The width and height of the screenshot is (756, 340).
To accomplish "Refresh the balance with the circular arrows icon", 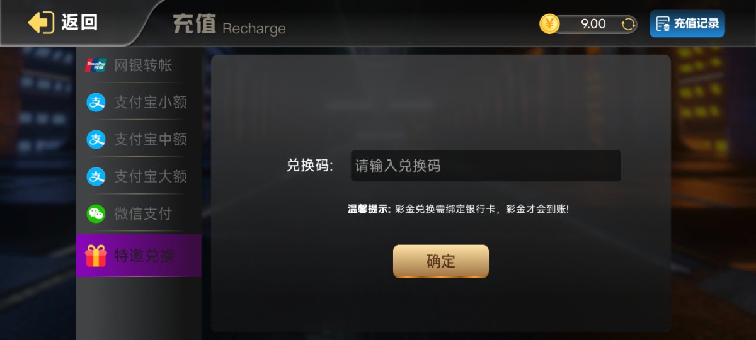I will (x=628, y=24).
